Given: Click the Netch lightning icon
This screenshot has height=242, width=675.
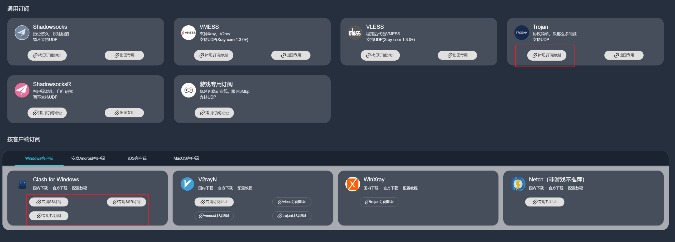Looking at the screenshot, I should [x=518, y=184].
